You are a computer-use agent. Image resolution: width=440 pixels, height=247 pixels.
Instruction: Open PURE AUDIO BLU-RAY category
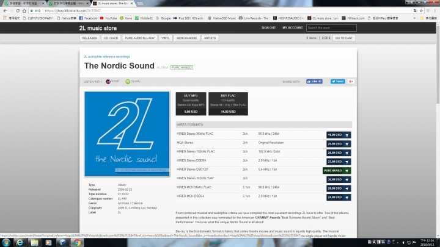coord(140,38)
